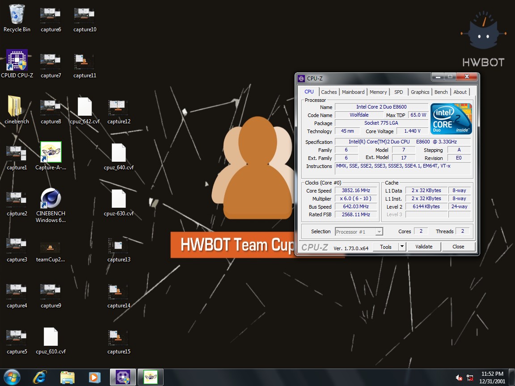This screenshot has height=386, width=515.
Task: Click the CPU-Z title bar icon
Action: [x=301, y=79]
